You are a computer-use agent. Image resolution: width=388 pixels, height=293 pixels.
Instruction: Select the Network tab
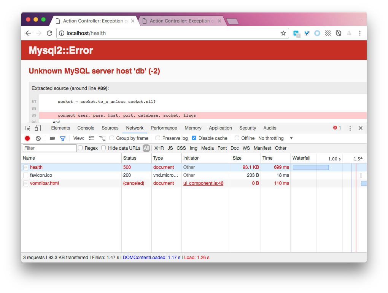tap(135, 128)
